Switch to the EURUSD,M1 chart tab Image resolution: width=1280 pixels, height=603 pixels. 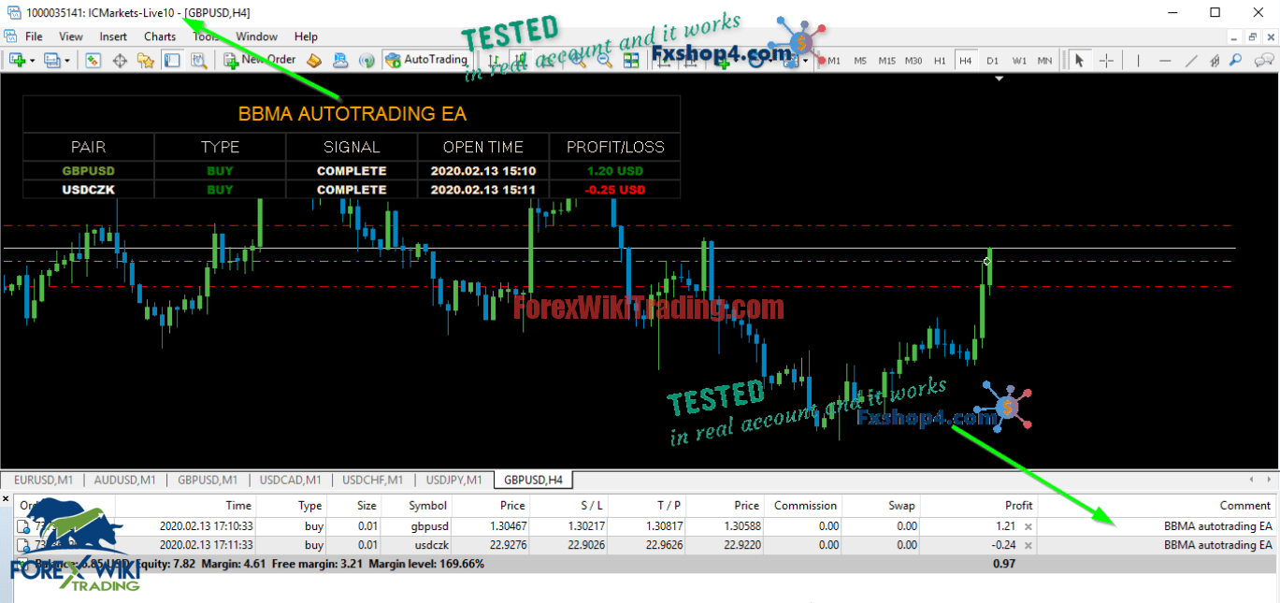43,480
